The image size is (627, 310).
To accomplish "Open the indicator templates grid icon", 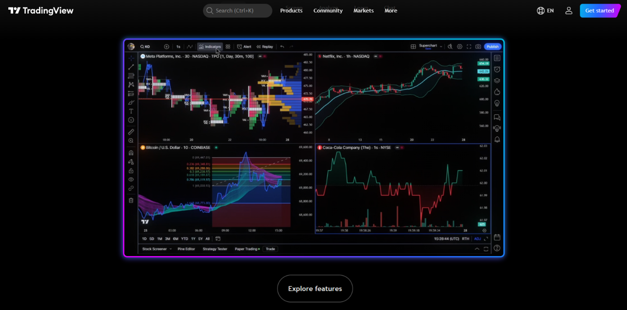I will click(x=228, y=47).
